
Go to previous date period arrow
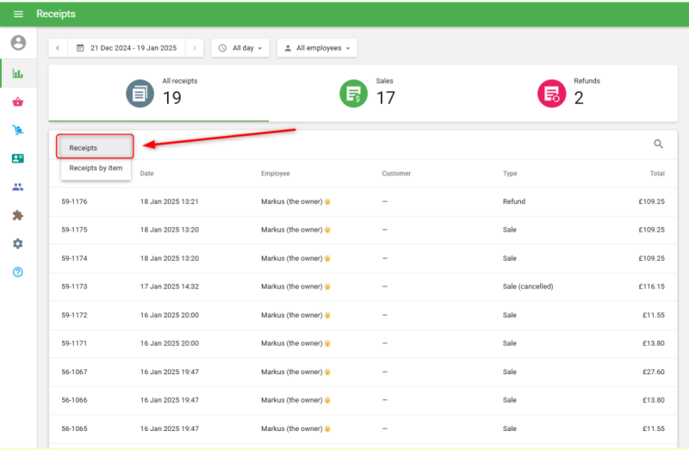[58, 48]
